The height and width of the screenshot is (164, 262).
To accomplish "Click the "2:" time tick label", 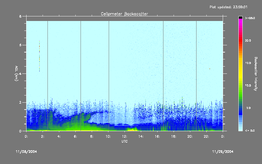I will [x=43, y=136].
